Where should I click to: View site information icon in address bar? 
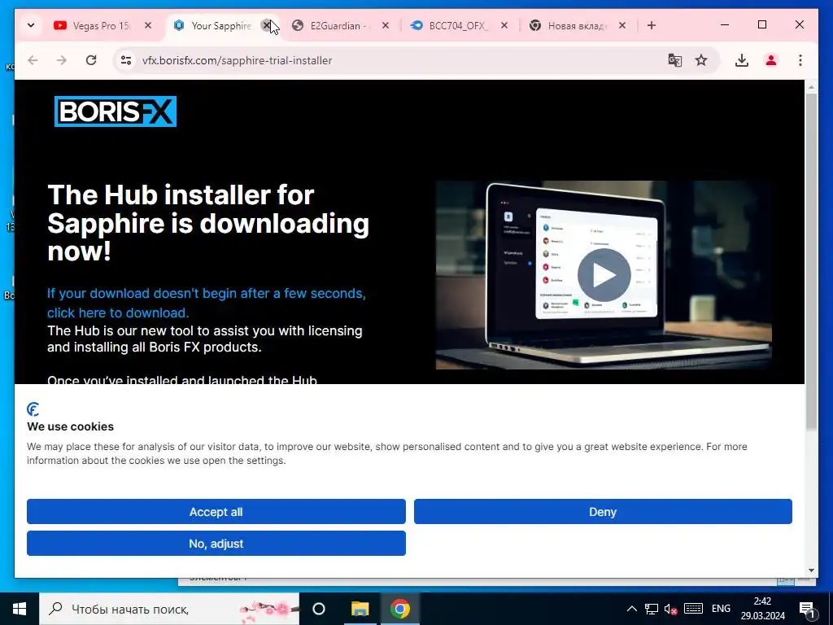tap(126, 60)
